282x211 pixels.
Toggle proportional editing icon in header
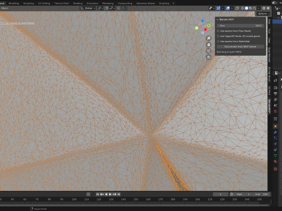(x=119, y=8)
